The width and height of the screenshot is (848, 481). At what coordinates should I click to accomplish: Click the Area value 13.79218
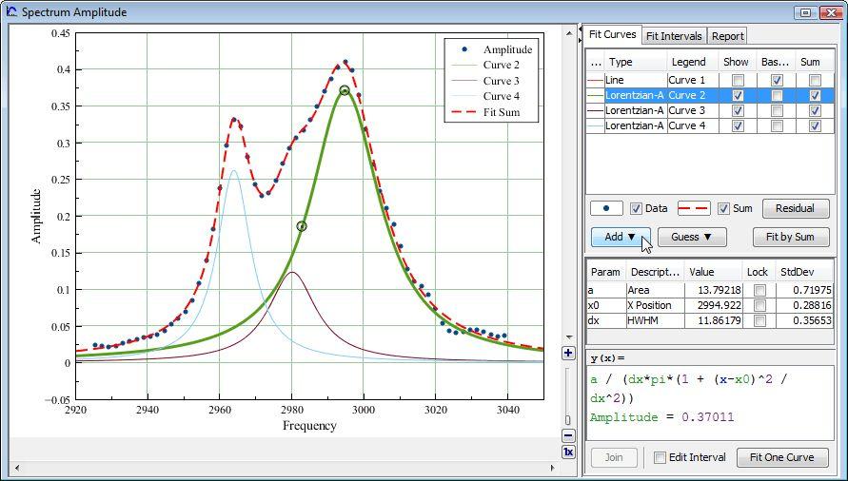tap(713, 290)
